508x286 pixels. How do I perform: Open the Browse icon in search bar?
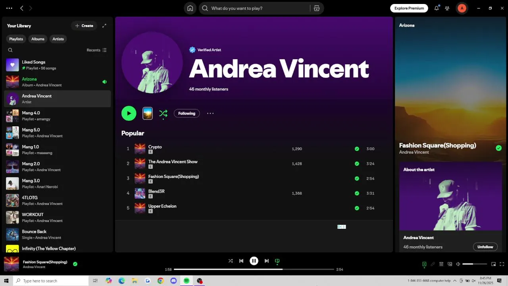pyautogui.click(x=316, y=8)
